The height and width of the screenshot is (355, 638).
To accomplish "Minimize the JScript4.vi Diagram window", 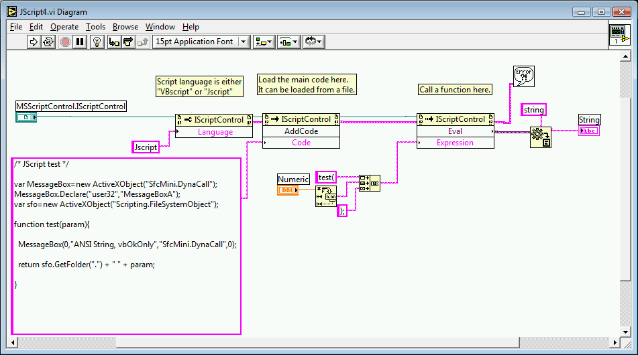I will 582,12.
